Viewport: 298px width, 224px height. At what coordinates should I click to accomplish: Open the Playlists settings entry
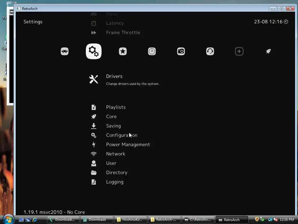[116, 107]
